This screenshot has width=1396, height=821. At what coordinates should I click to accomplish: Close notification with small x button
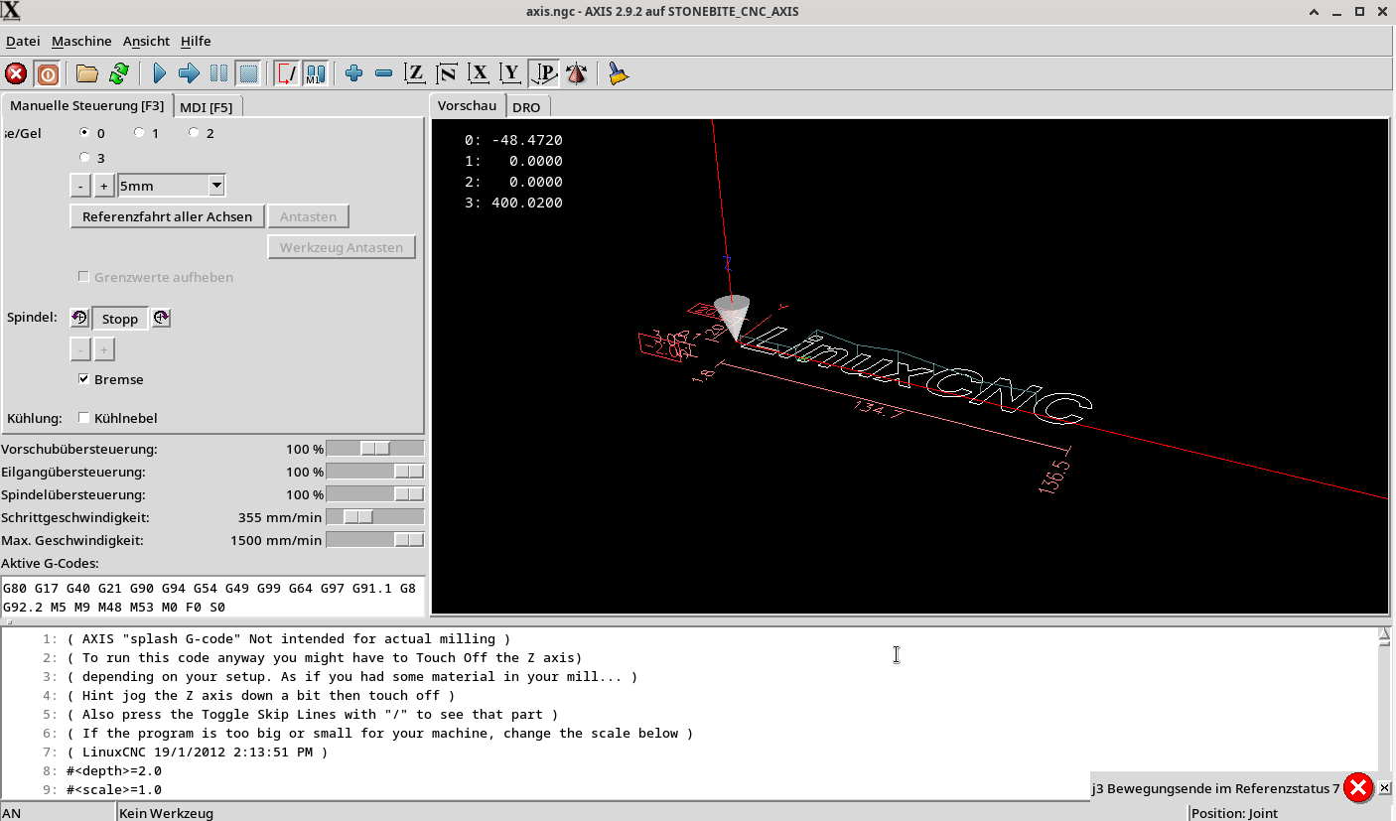[x=1385, y=788]
